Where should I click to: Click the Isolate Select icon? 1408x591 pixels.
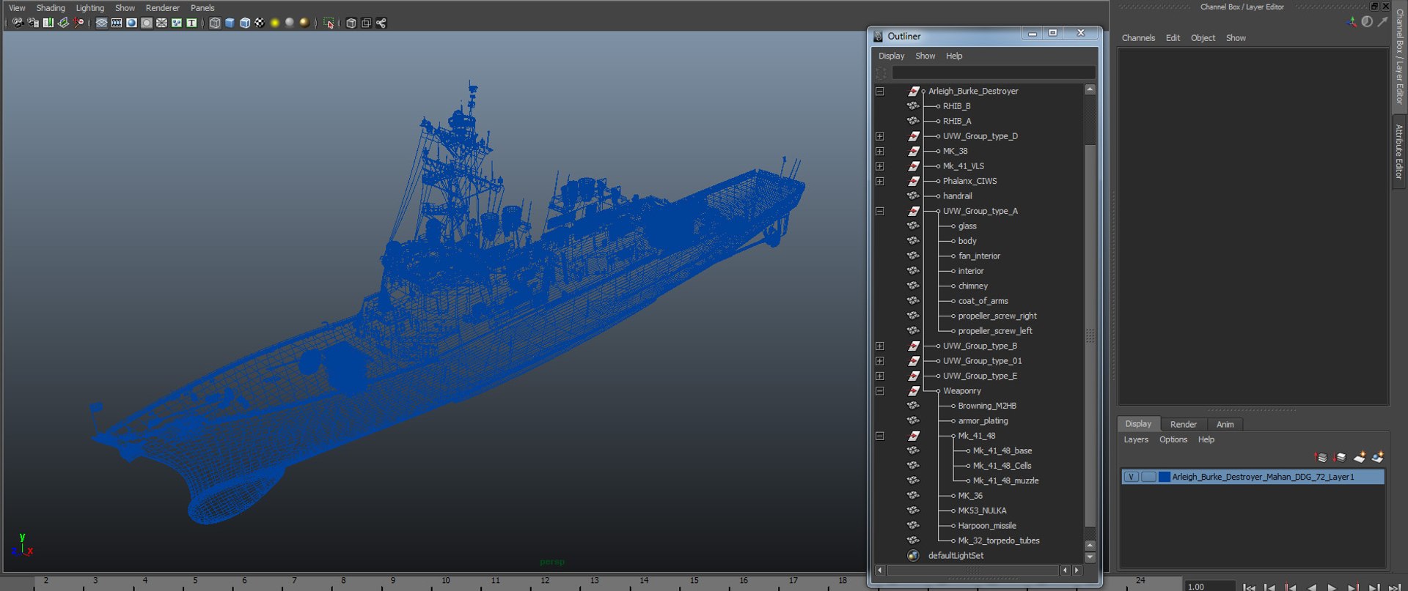(329, 23)
